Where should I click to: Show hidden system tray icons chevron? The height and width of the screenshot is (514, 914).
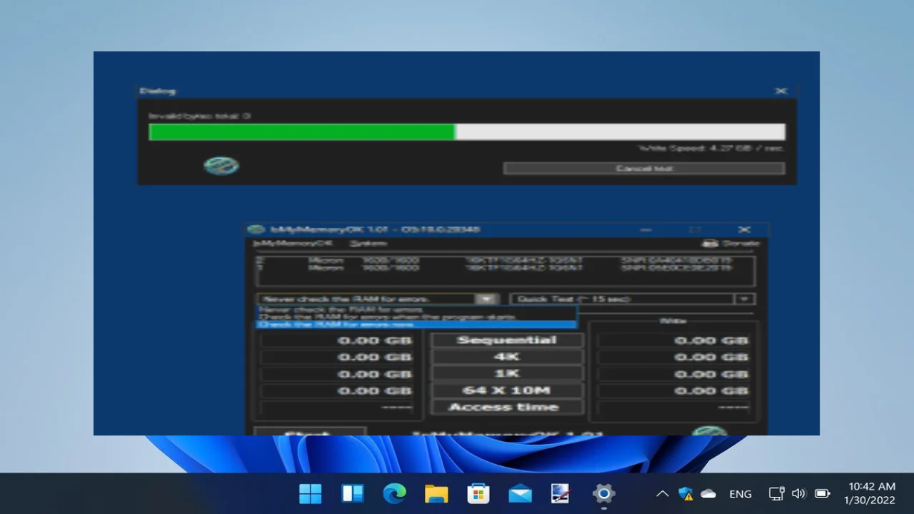pos(663,493)
